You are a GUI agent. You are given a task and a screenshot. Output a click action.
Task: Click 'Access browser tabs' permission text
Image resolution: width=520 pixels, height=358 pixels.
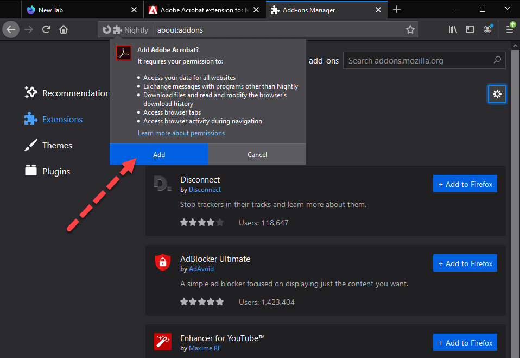click(172, 112)
